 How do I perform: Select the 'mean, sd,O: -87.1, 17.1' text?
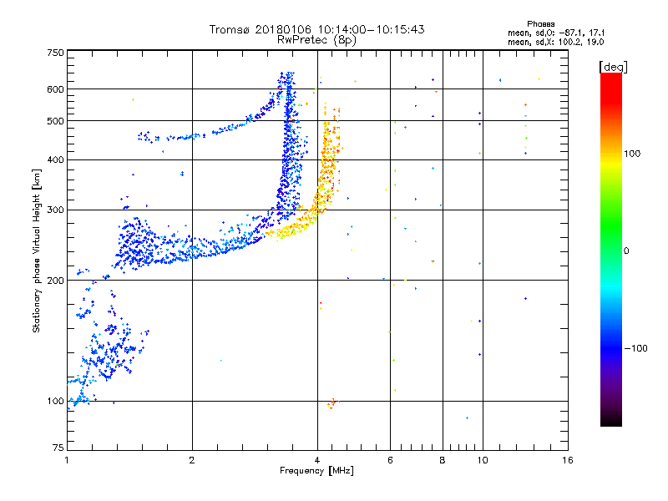556,33
